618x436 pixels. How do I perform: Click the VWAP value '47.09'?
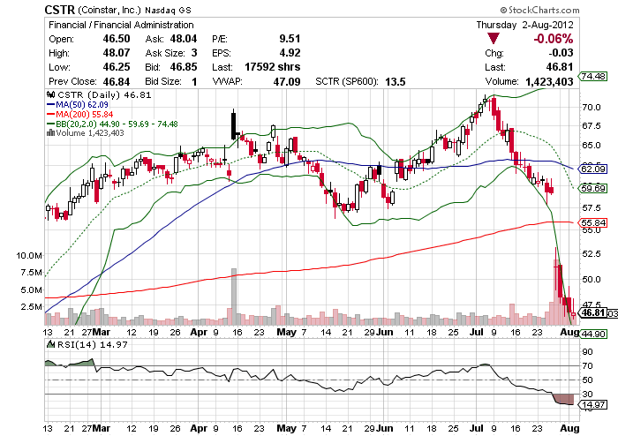[287, 81]
